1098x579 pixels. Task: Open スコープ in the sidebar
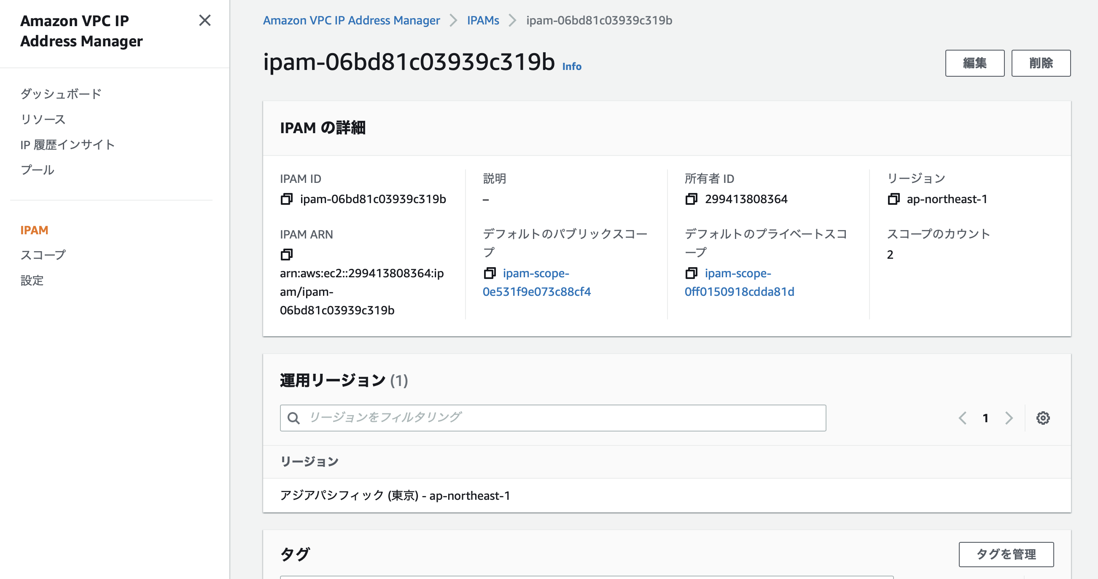(x=43, y=255)
